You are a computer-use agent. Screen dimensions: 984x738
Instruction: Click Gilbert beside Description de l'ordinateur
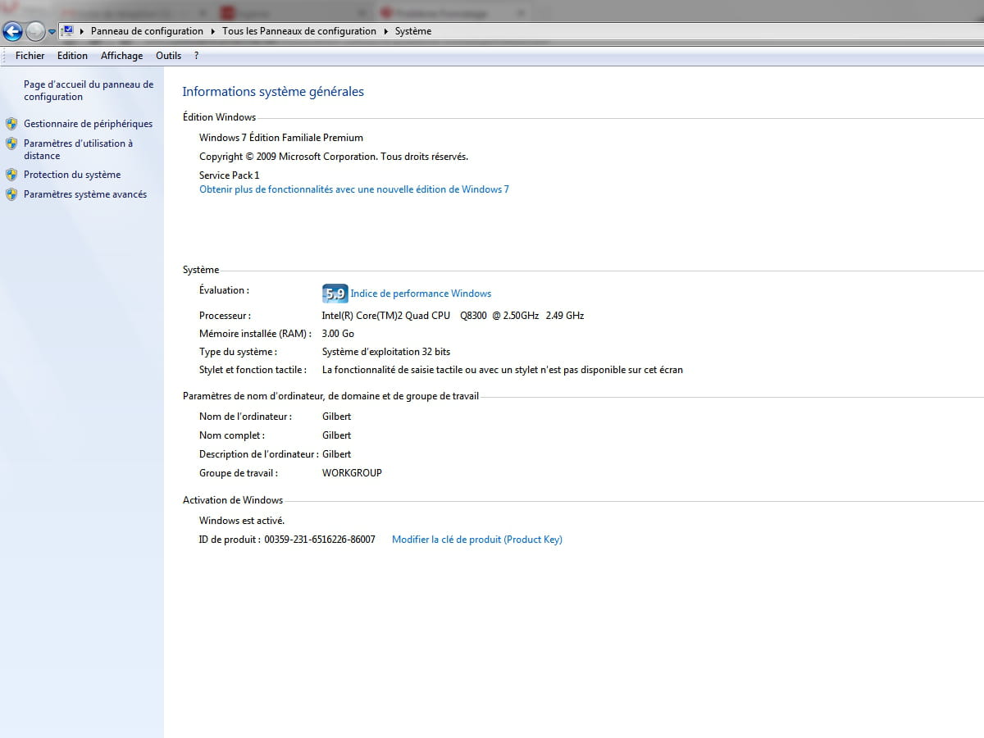pos(337,454)
